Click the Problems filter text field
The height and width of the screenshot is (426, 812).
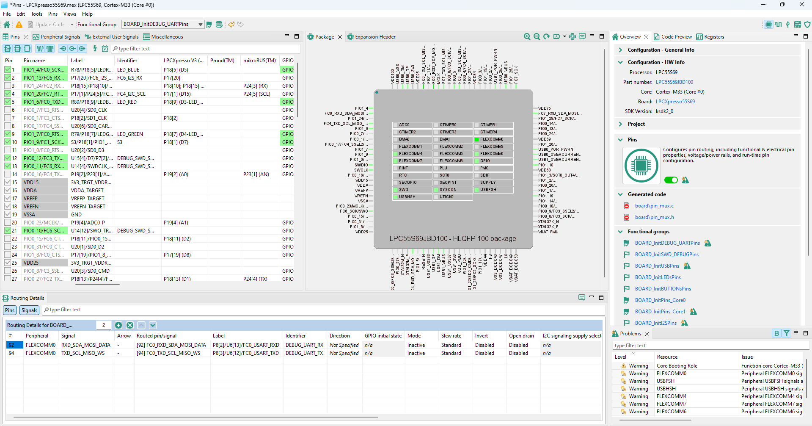(710, 346)
